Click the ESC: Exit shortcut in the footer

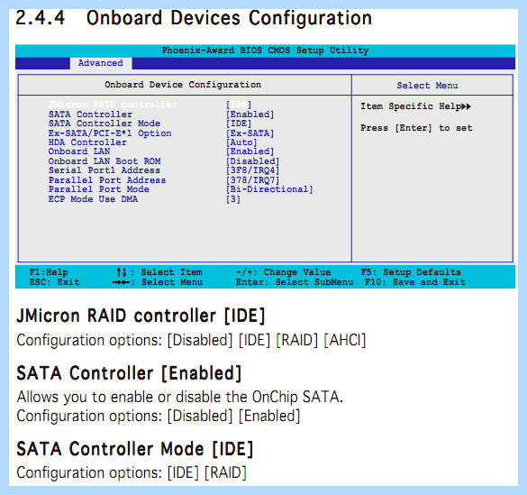(54, 282)
